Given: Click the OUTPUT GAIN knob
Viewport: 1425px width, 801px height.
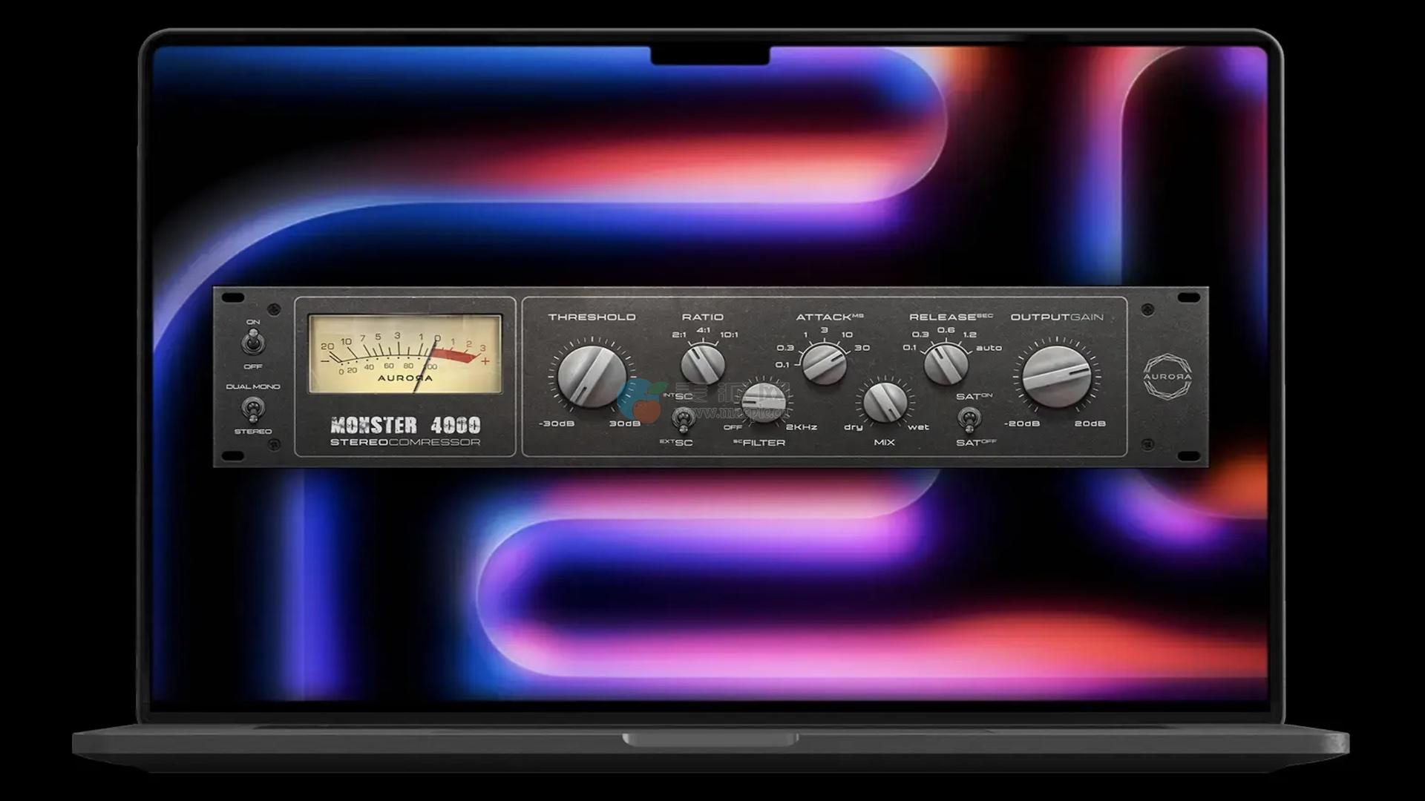Looking at the screenshot, I should (x=1056, y=376).
